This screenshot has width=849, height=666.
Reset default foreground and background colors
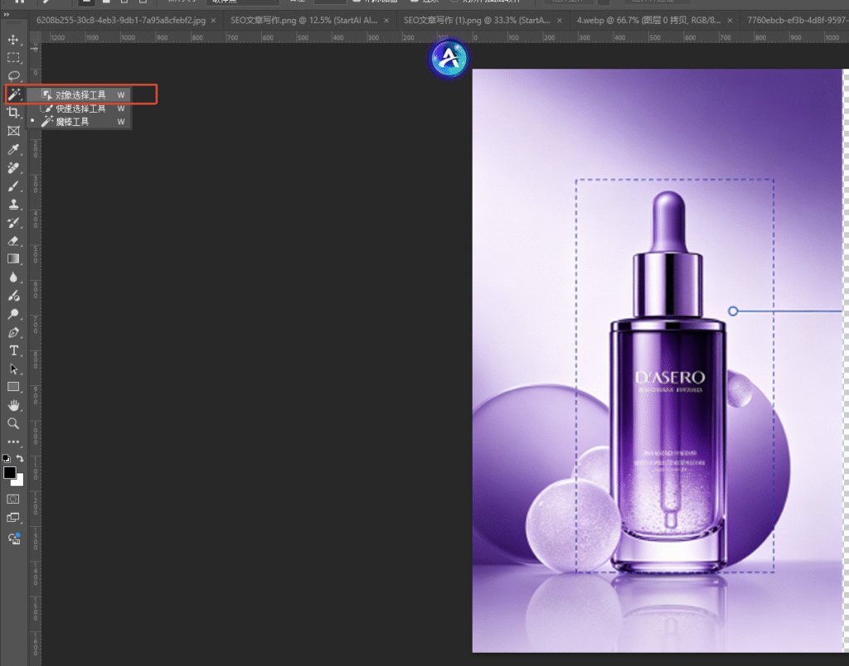click(x=7, y=458)
